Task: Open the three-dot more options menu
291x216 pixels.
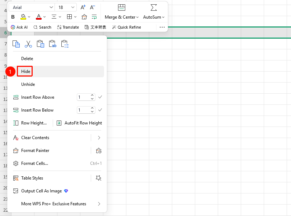Action: 162,27
